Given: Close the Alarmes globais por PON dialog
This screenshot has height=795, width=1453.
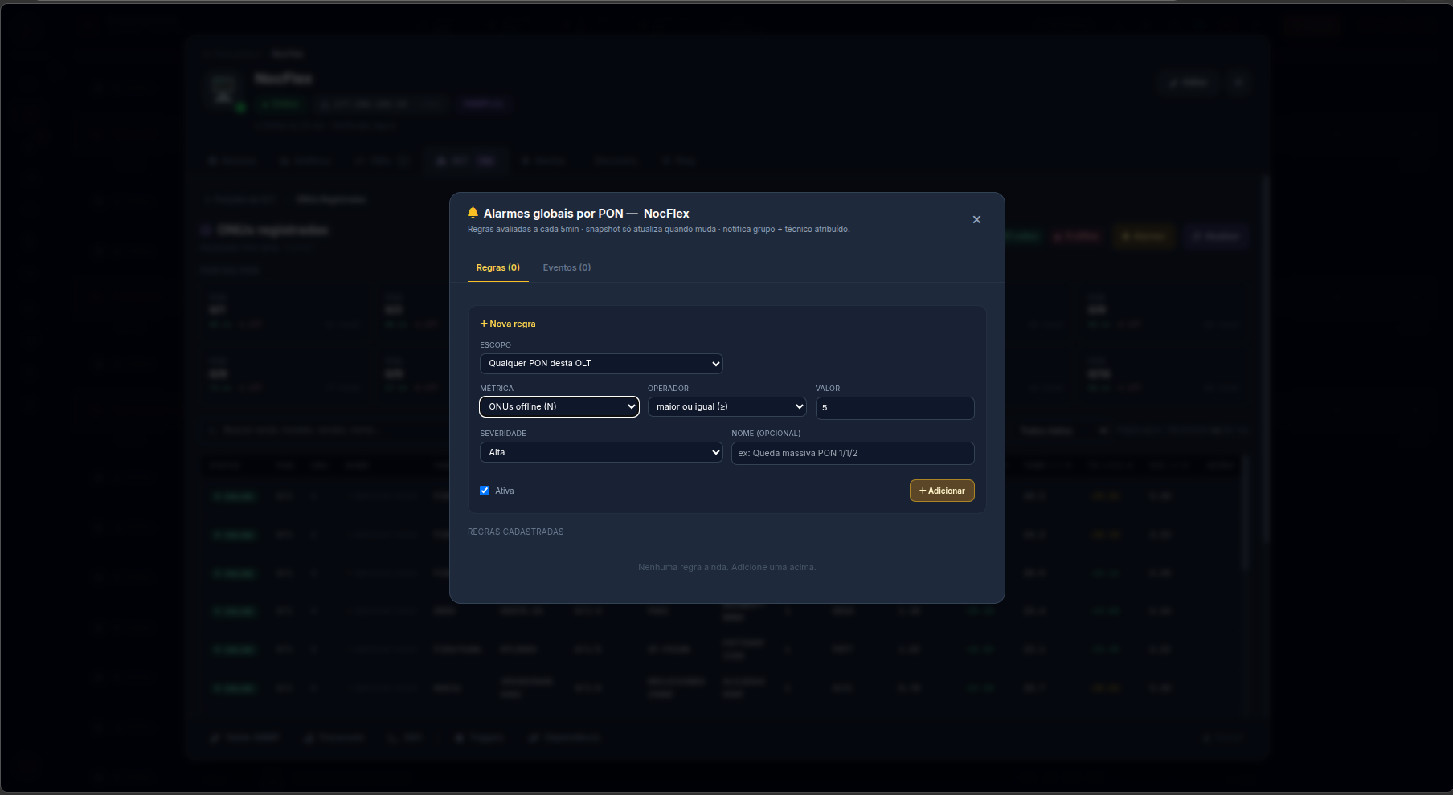Looking at the screenshot, I should pos(976,219).
